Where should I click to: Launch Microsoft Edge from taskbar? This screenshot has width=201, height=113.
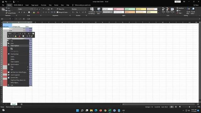pyautogui.click(x=96, y=110)
